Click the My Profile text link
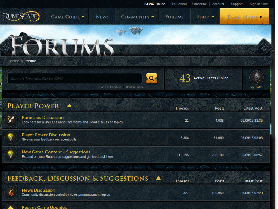Viewport: 278px width, 209px height. coord(256,87)
